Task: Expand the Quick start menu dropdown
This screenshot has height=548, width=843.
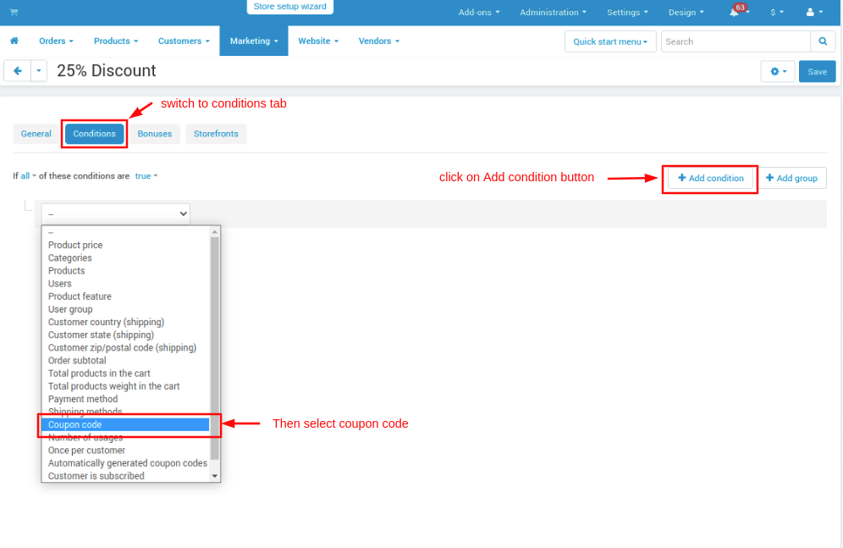Action: click(609, 42)
